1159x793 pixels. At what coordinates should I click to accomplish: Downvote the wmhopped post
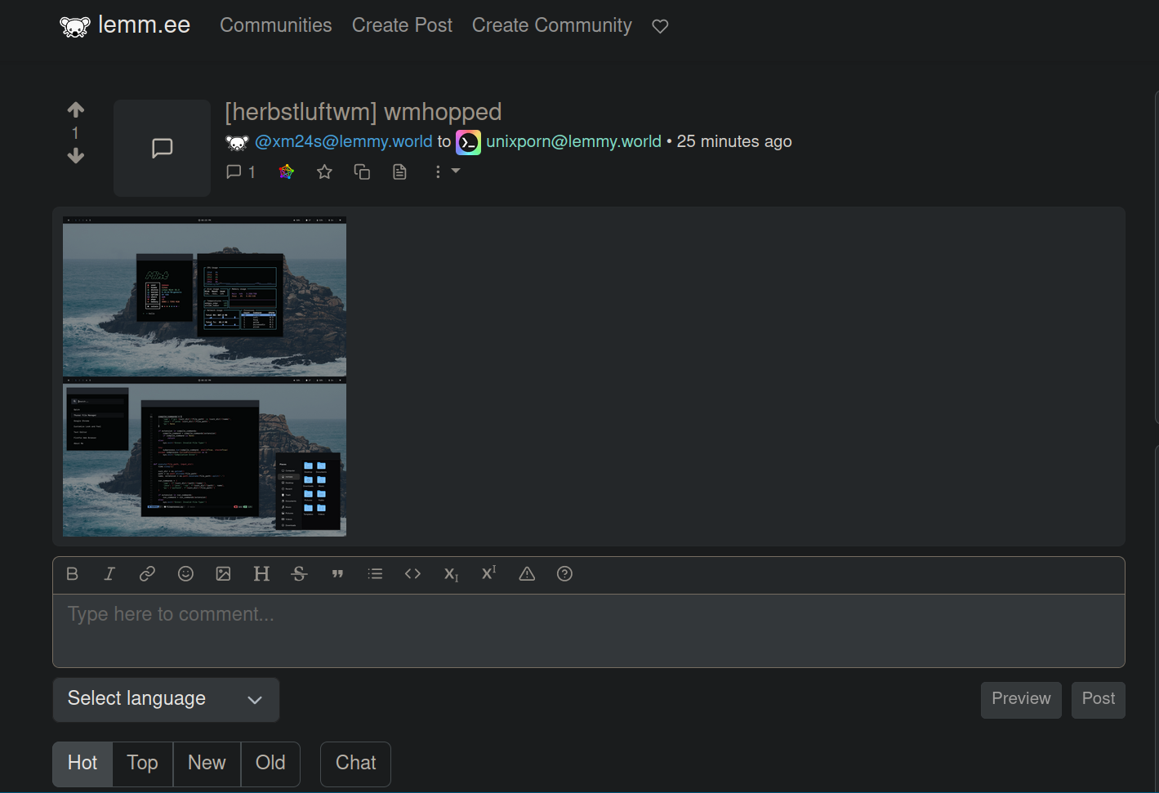tap(75, 156)
